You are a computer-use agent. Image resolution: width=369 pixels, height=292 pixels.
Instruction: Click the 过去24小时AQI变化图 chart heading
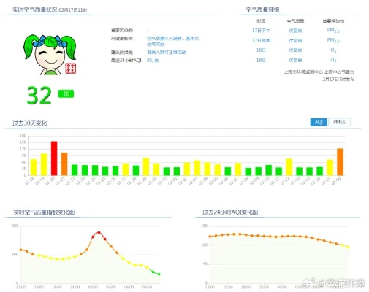click(230, 212)
